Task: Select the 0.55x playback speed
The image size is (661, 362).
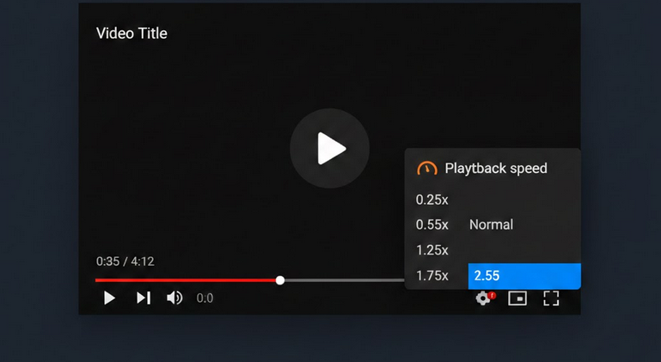Action: coord(432,224)
